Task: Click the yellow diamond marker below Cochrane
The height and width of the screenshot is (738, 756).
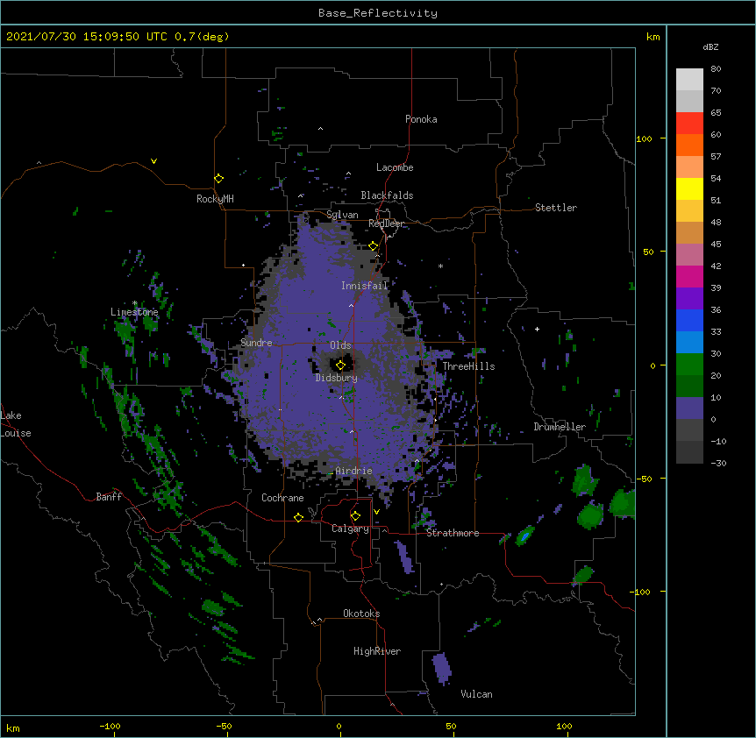Action: pyautogui.click(x=298, y=517)
